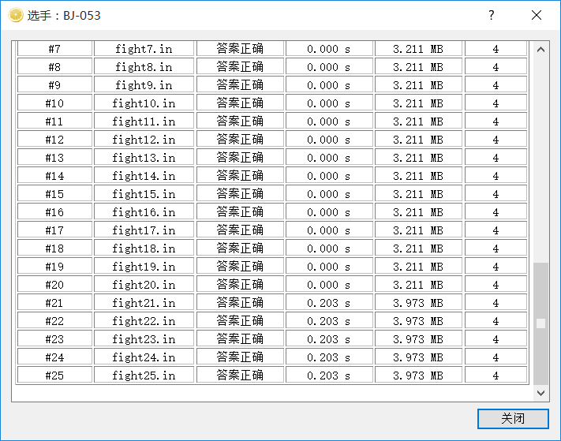Select the fight12.in cell
The width and height of the screenshot is (561, 441).
click(144, 140)
